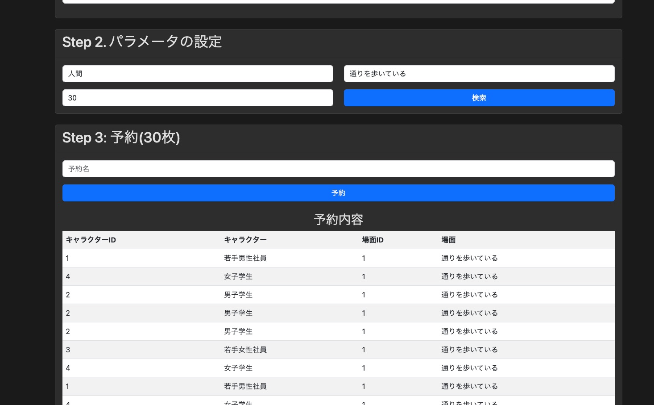Select the 若手女性社員 character cell
This screenshot has width=654, height=405.
click(245, 350)
